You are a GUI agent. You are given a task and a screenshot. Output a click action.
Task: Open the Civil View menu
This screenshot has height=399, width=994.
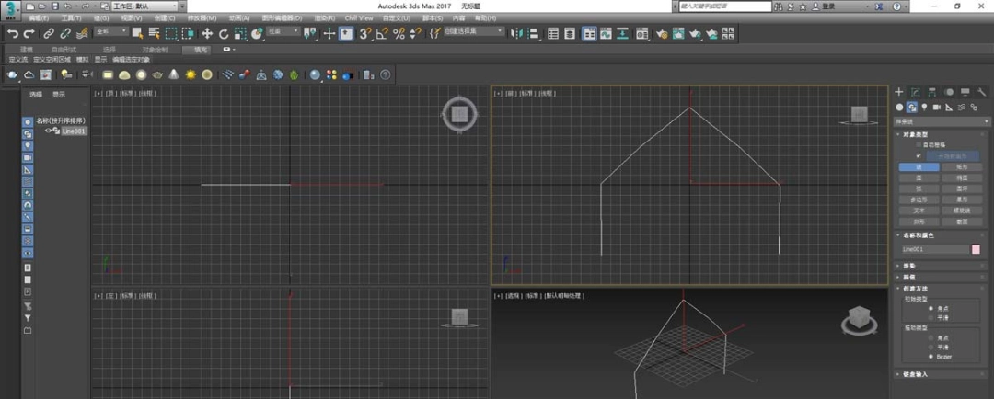(359, 18)
